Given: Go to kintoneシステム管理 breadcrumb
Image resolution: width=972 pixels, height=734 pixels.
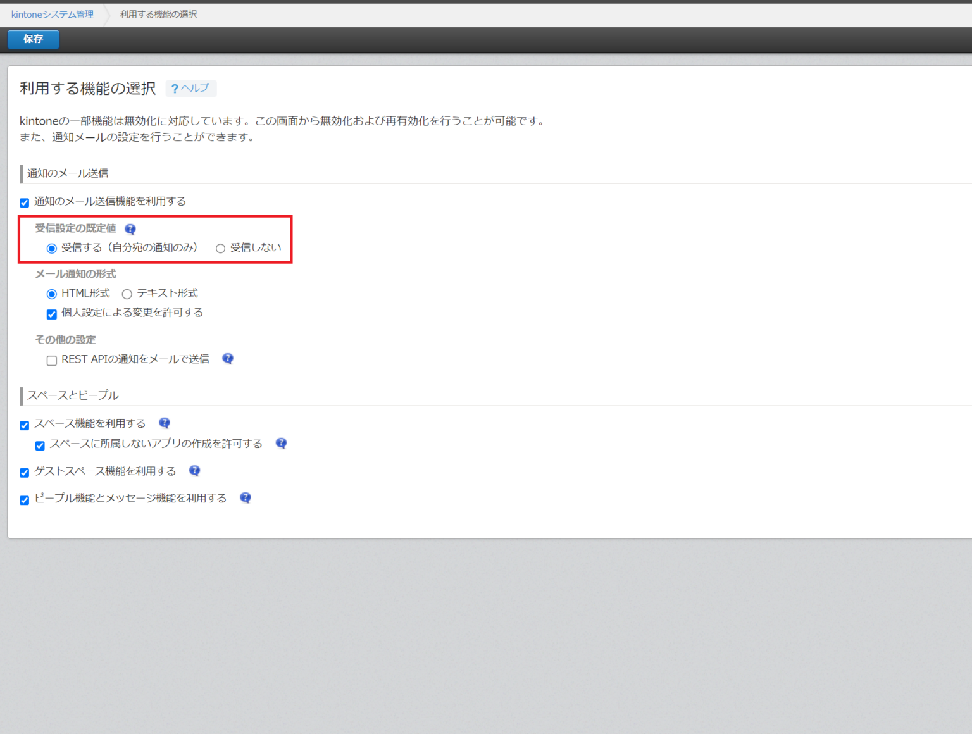Looking at the screenshot, I should tap(53, 15).
